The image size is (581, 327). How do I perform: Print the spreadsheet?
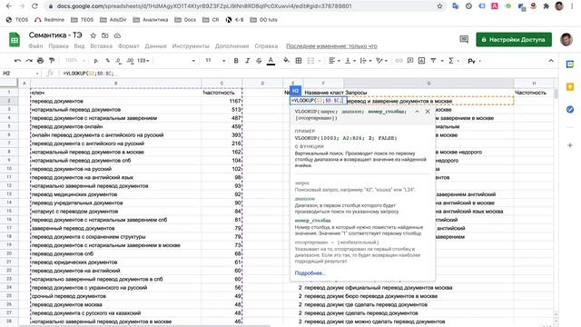tap(40, 61)
